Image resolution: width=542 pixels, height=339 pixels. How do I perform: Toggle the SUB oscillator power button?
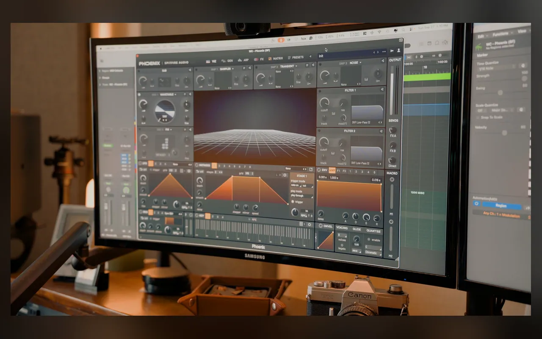point(140,71)
